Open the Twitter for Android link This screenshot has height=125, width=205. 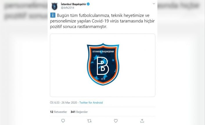[91, 103]
